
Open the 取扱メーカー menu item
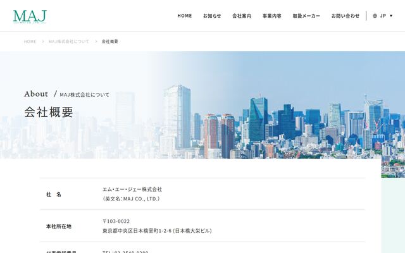point(306,16)
